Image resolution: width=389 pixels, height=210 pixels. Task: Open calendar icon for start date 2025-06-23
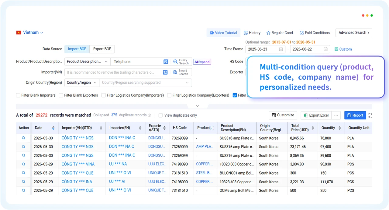(x=281, y=49)
